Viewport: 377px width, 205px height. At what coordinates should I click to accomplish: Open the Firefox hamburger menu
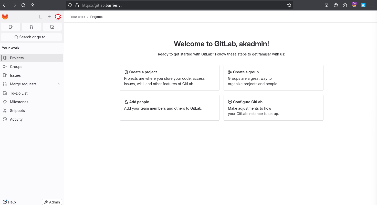click(x=373, y=5)
